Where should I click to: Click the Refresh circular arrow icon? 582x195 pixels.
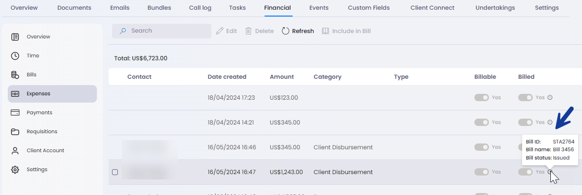coord(286,31)
